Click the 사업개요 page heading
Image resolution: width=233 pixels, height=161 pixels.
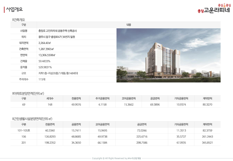coord(14,10)
